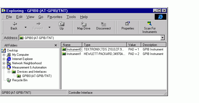Expand the My Computer tree node
Screen dimensions: 199x103
[4, 55]
